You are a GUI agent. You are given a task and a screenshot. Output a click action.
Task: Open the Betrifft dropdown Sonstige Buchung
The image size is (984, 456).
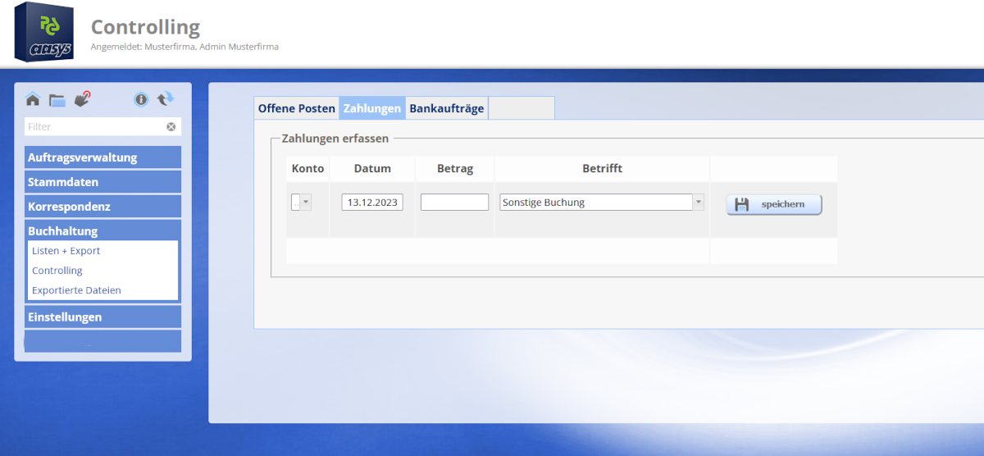pyautogui.click(x=602, y=202)
